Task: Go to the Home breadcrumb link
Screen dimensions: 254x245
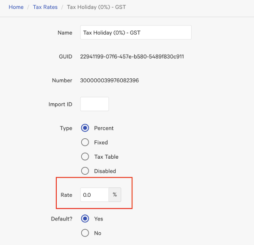Action: coord(16,7)
